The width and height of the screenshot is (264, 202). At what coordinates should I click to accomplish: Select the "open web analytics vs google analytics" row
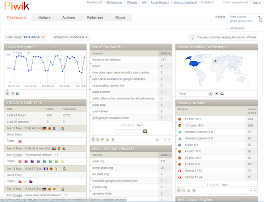[131, 79]
